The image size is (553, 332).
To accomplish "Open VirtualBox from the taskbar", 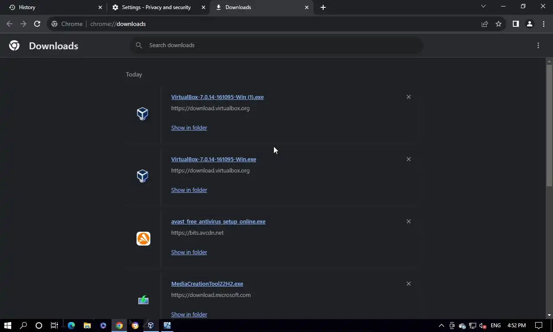I will point(151,326).
